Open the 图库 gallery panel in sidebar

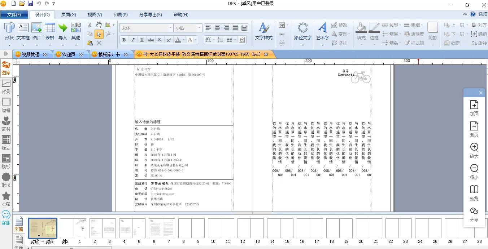(x=6, y=68)
